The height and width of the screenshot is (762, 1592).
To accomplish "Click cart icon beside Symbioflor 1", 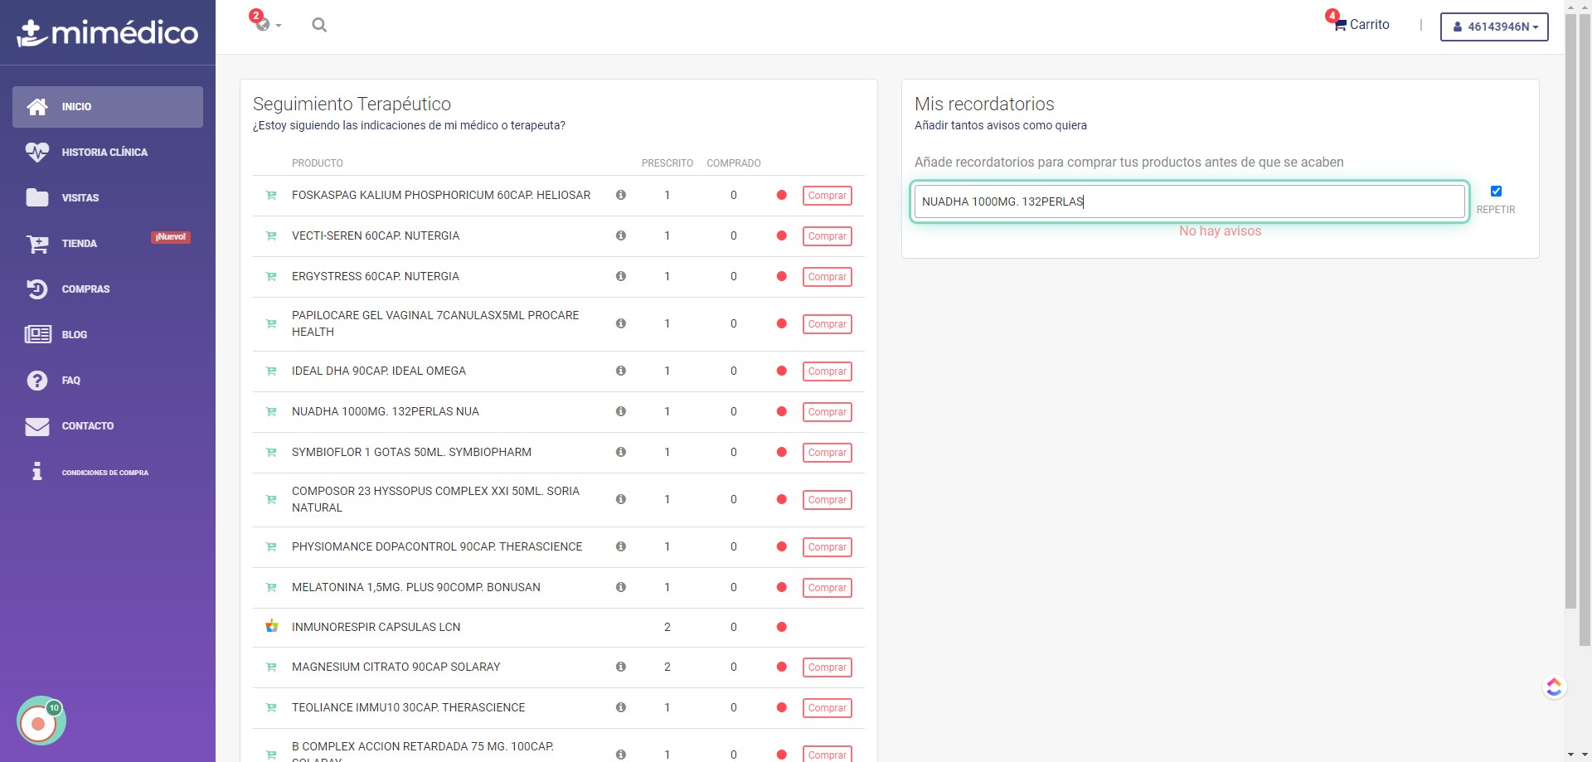I will (271, 453).
